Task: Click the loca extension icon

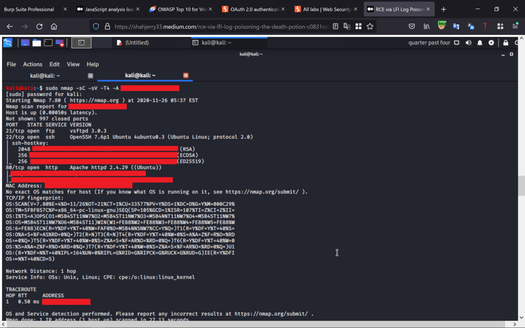Action: [x=441, y=26]
